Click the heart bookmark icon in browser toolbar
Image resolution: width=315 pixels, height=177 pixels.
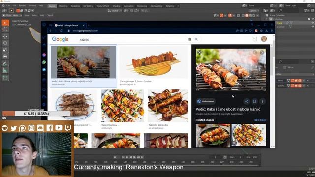(250, 31)
